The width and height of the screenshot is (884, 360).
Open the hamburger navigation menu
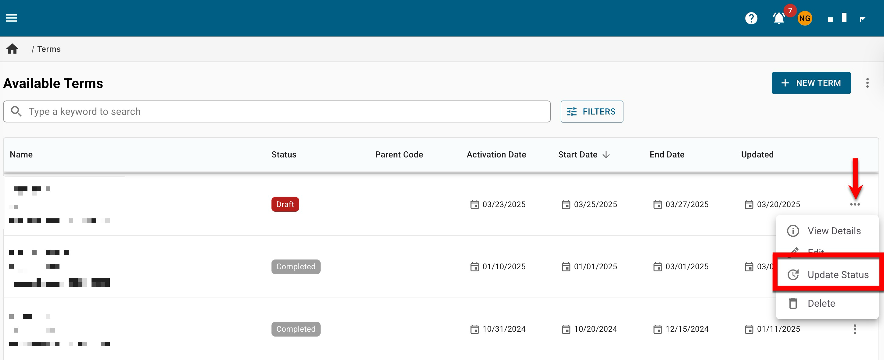pyautogui.click(x=12, y=18)
